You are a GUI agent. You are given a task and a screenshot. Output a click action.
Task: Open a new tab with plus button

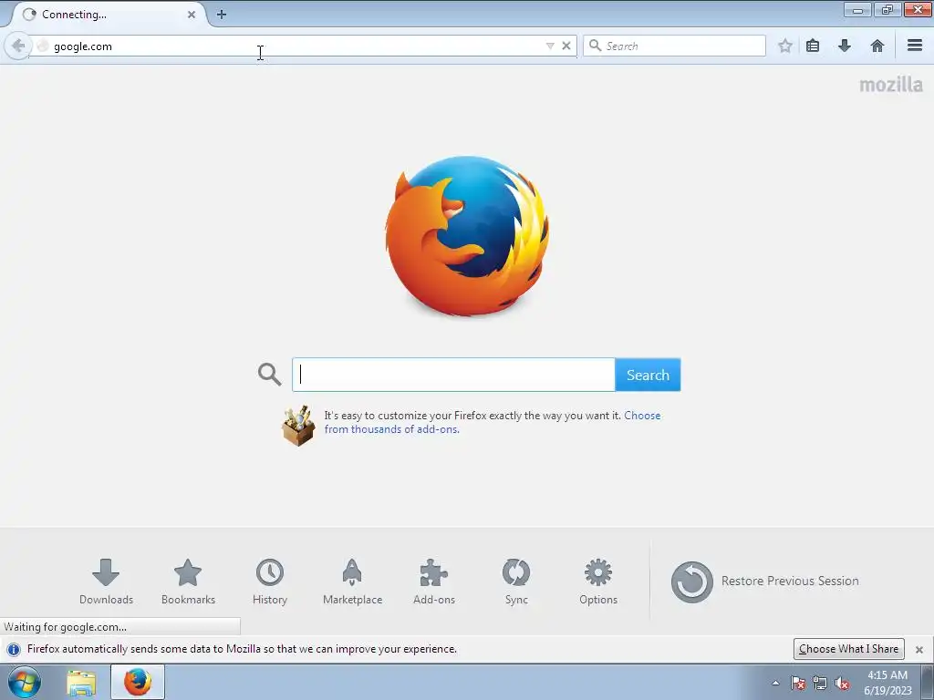click(221, 15)
